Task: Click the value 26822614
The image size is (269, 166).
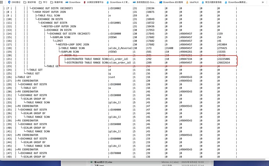Action: 224,63
